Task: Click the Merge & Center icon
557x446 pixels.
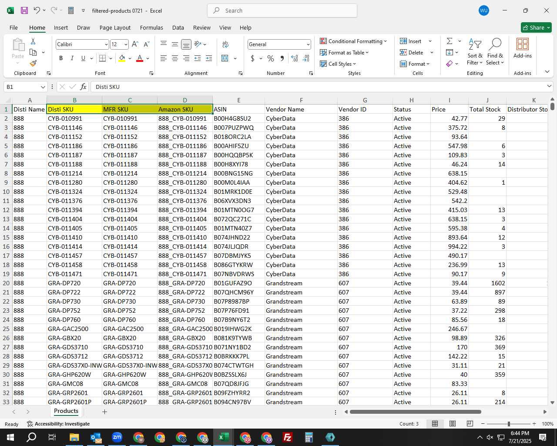Action: coord(225,58)
